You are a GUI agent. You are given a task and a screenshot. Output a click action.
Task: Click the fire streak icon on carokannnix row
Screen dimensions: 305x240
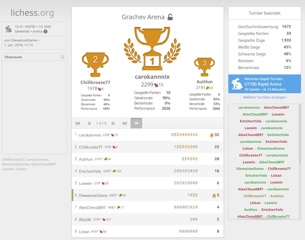point(212,135)
